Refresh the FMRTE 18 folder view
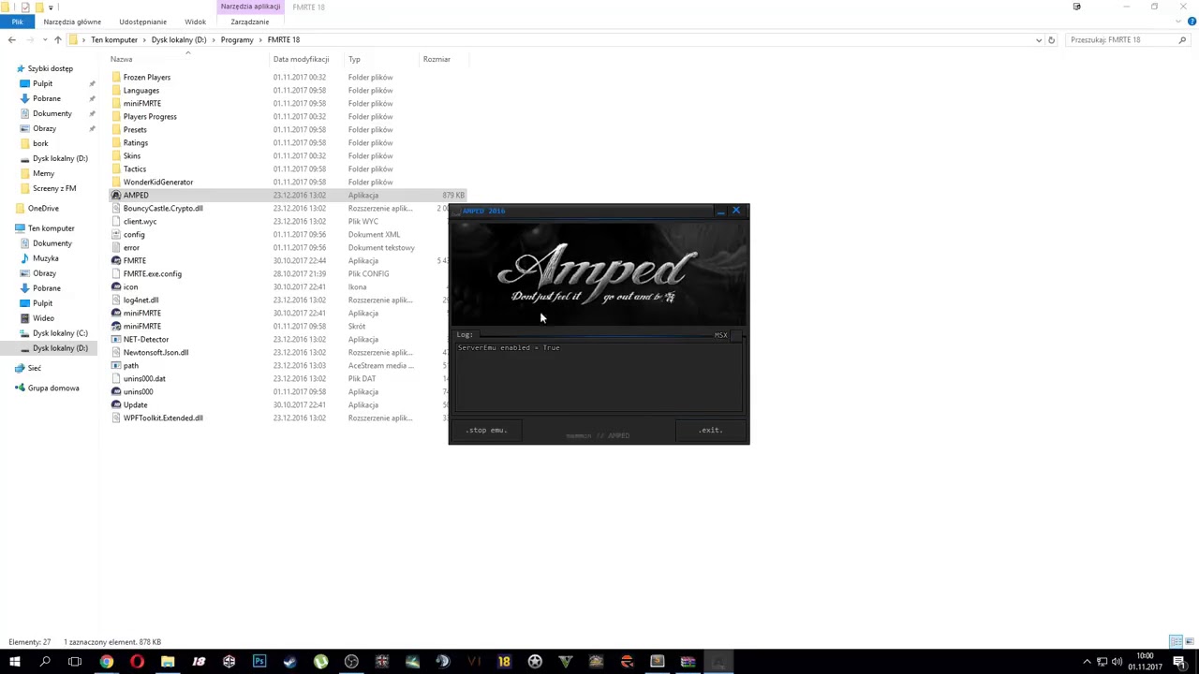This screenshot has width=1199, height=674. [x=1051, y=40]
